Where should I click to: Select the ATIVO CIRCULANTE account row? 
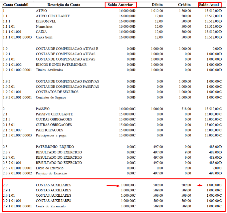[113, 16]
